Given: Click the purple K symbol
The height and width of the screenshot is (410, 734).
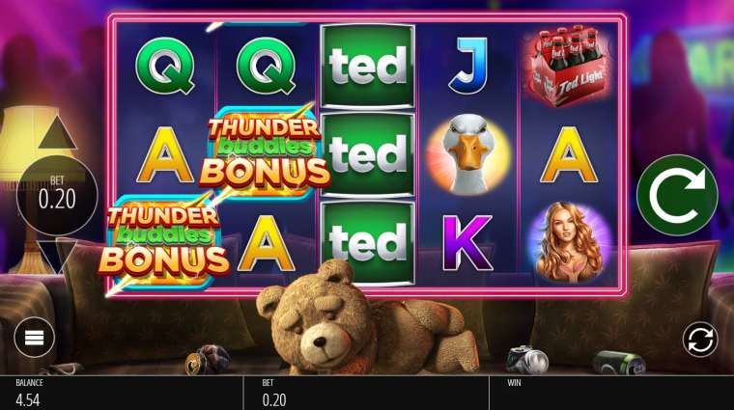Looking at the screenshot, I should point(467,243).
